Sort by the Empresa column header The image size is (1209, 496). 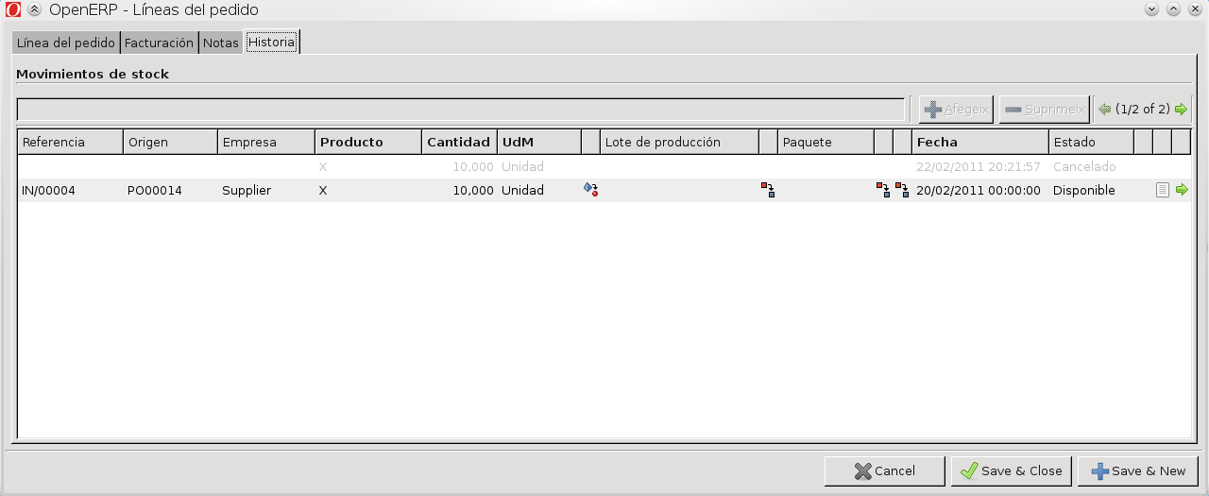266,142
